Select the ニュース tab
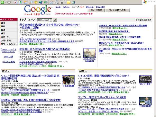The width and height of the screenshot is (156, 117). 76,7
